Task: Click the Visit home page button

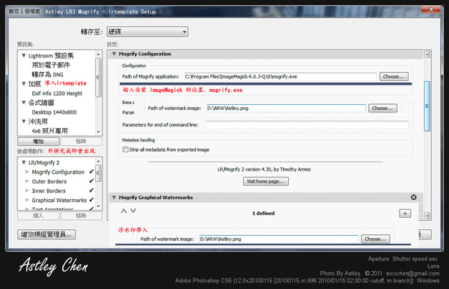Action: point(266,181)
